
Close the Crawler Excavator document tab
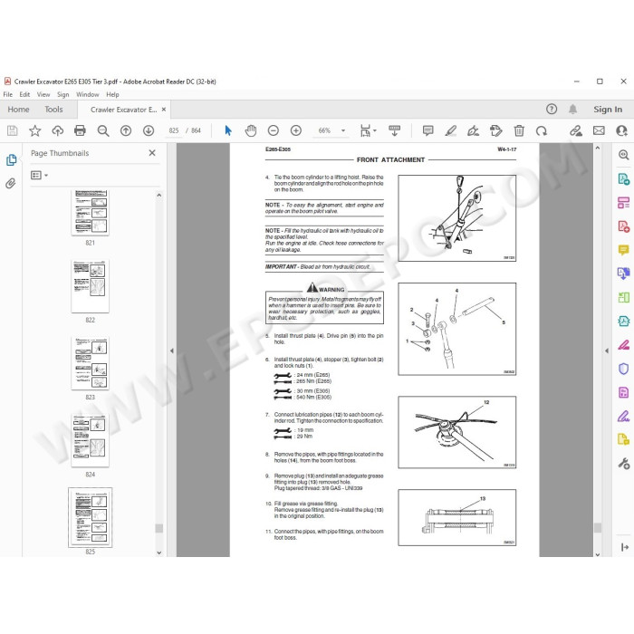click(x=164, y=110)
